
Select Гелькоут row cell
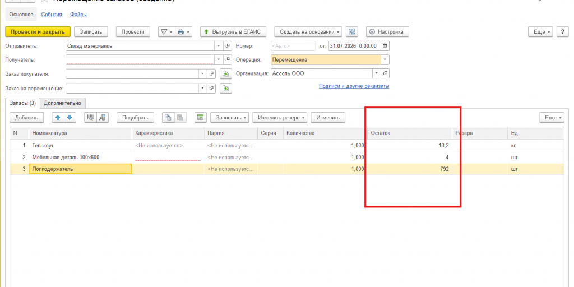pyautogui.click(x=81, y=145)
